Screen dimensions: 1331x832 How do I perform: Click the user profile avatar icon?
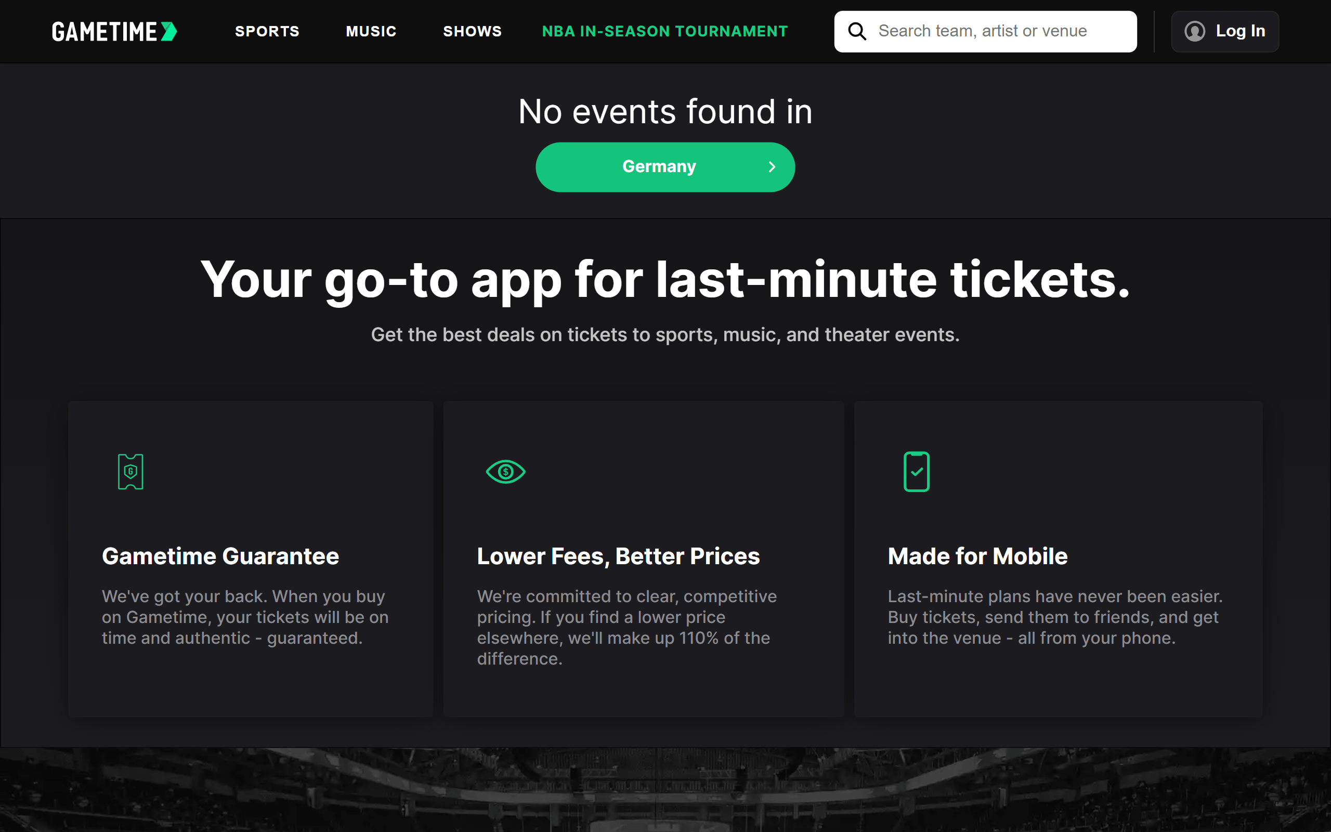(x=1195, y=31)
